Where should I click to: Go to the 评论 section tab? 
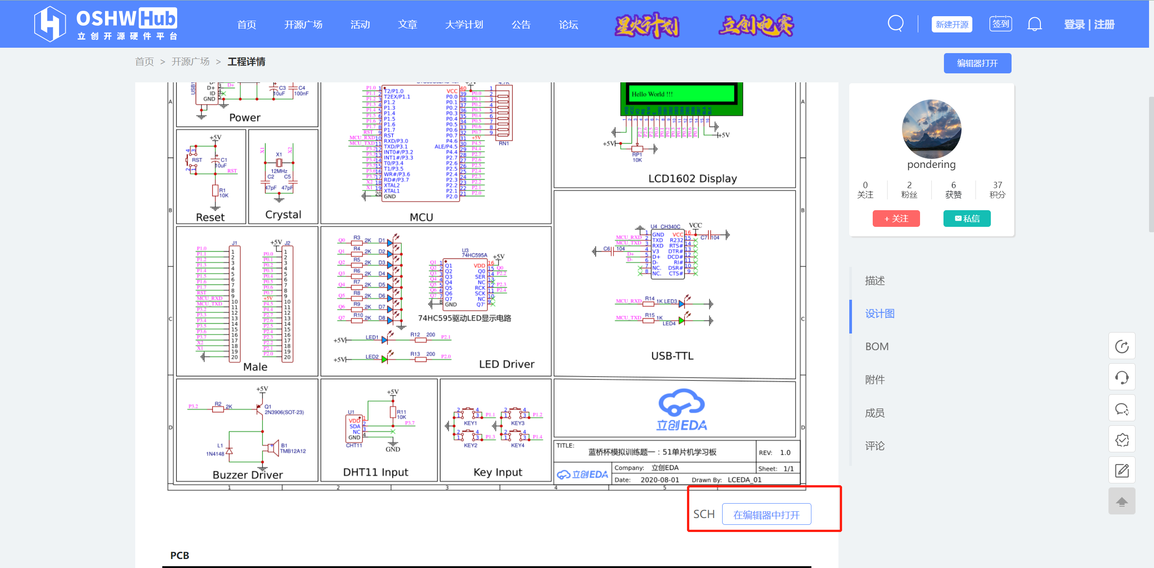[875, 446]
